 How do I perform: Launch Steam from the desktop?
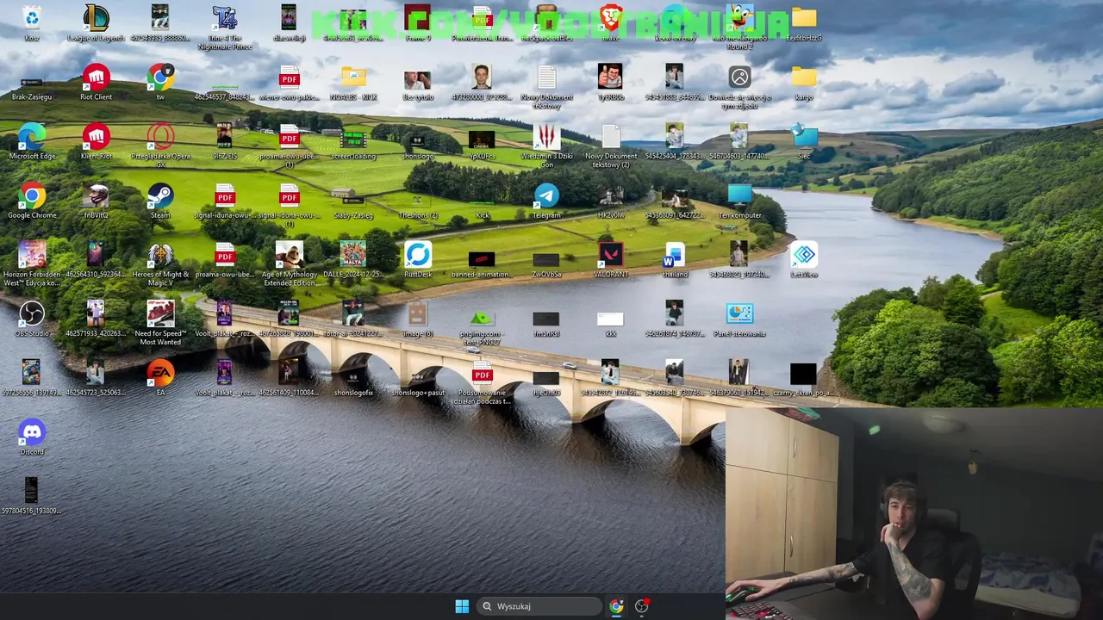160,201
